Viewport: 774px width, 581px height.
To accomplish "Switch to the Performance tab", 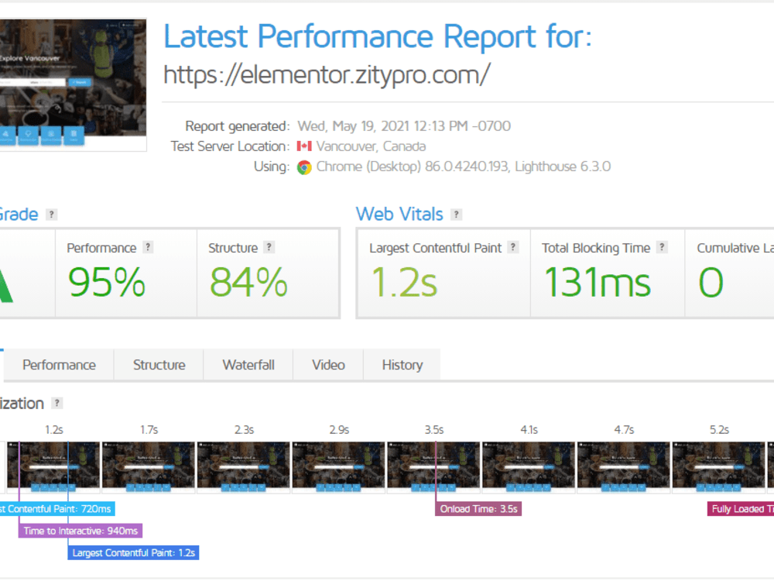I will click(60, 365).
